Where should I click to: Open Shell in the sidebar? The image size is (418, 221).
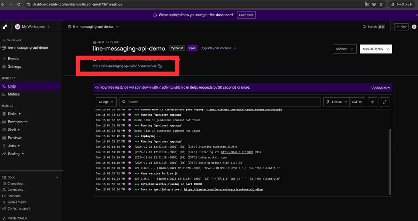12,130
